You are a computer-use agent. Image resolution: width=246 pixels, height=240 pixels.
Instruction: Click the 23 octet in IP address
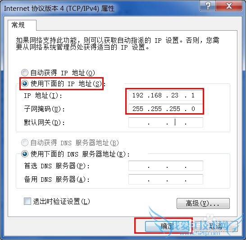pyautogui.click(x=175, y=95)
